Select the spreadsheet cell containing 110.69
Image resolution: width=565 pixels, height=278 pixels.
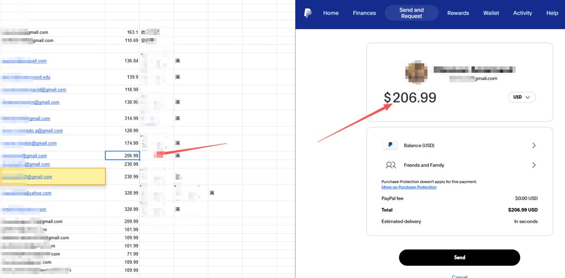[x=122, y=40]
